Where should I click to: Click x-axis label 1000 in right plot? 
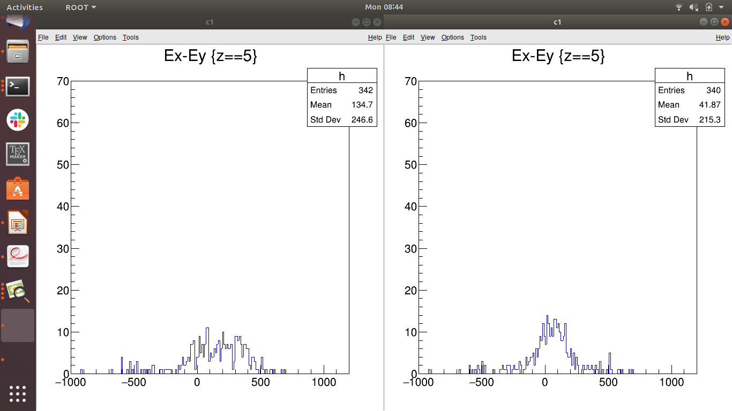coord(671,383)
